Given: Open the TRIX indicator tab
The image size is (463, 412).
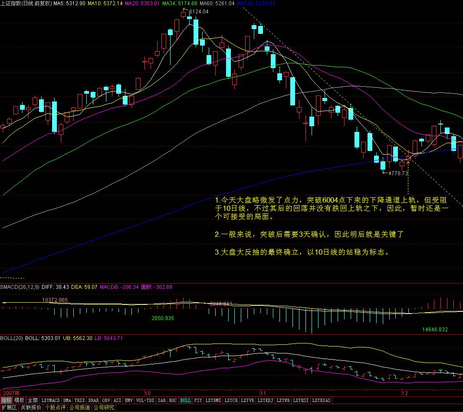Looking at the screenshot, I should tap(79, 400).
